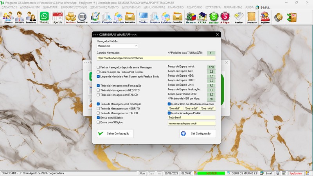Toggle Enviar com 8 Dígitos
The height and width of the screenshot is (176, 313).
click(x=98, y=118)
